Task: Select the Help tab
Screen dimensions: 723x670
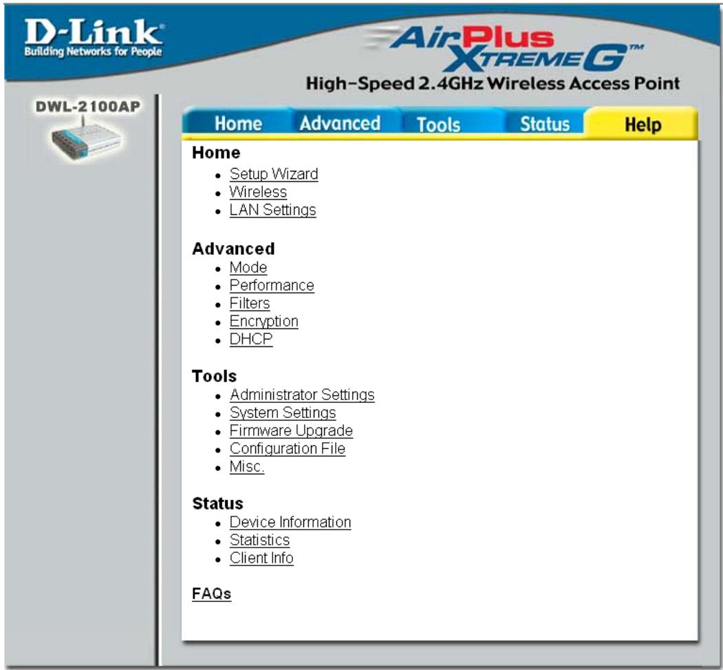Action: coord(643,124)
